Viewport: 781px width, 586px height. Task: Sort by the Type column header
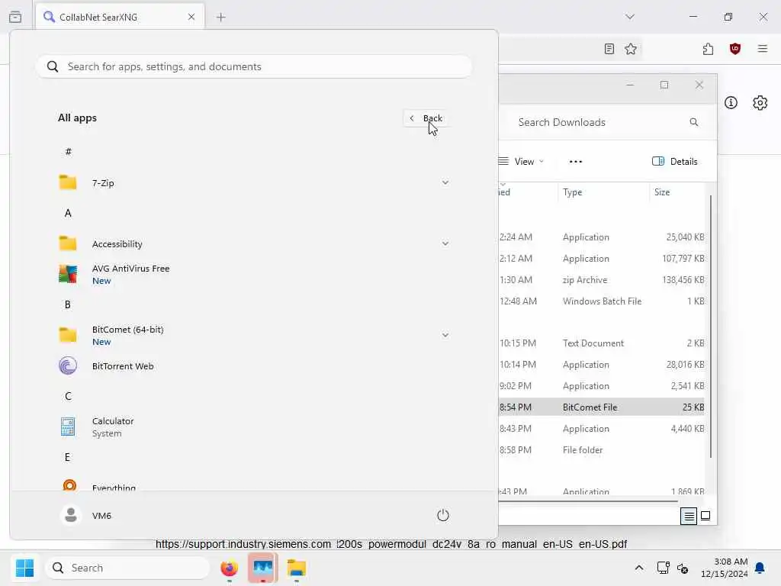click(x=603, y=192)
